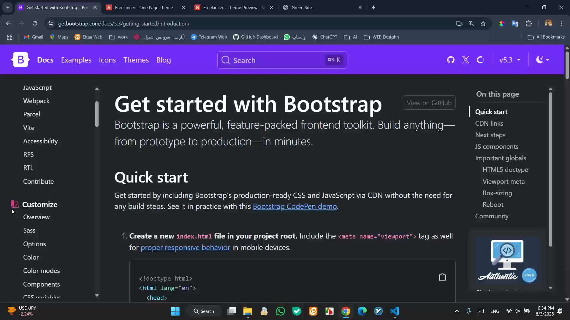
Task: Click the View on GitHub button
Action: tap(429, 103)
